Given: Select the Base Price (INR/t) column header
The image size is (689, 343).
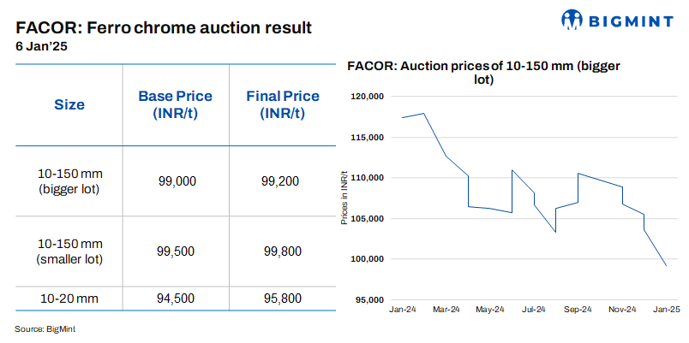Looking at the screenshot, I should coord(175,104).
